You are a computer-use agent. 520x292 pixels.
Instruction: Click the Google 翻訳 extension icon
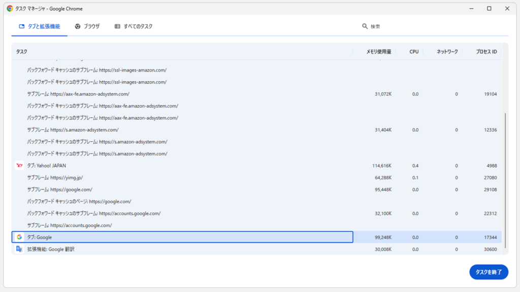coord(19,249)
